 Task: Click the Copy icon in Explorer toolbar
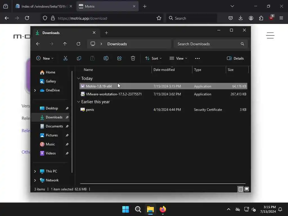[x=79, y=58]
